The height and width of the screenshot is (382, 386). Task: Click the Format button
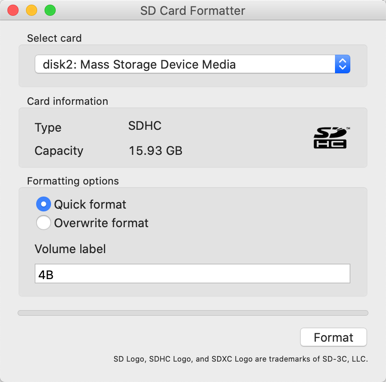coord(333,337)
